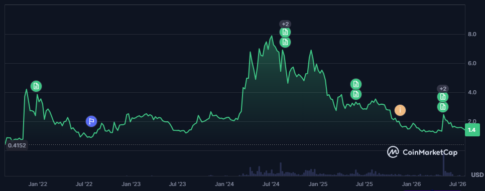Click the green current price tag 1.4
The height and width of the screenshot is (191, 485).
[472, 130]
